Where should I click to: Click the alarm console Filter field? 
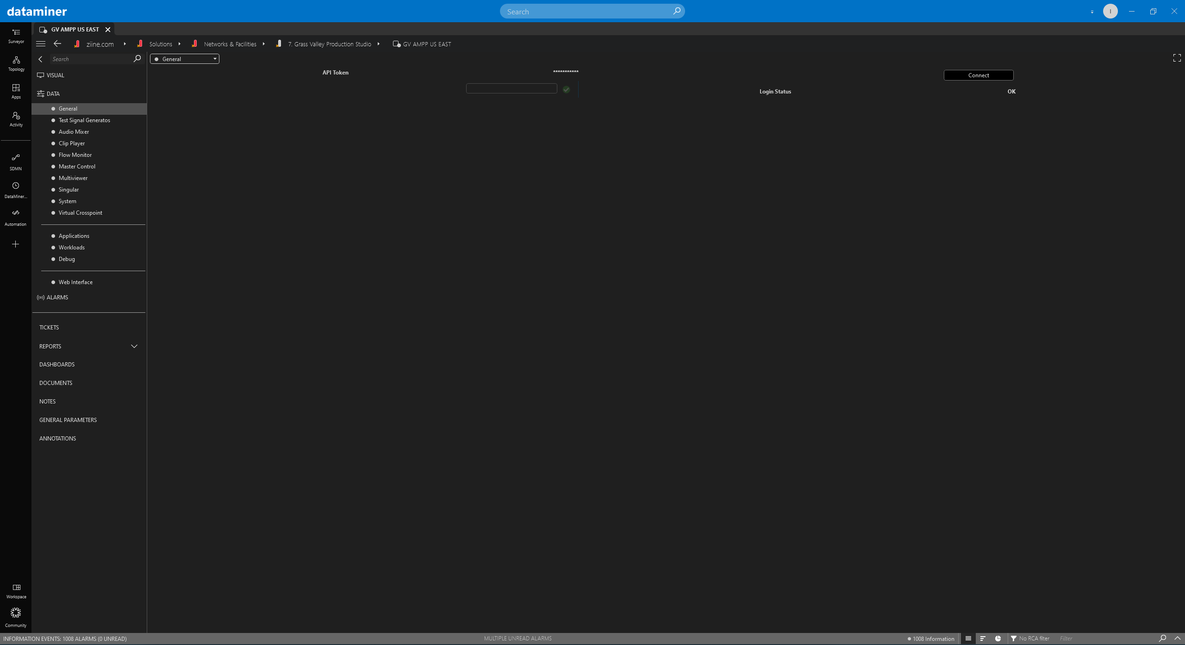tap(1106, 639)
